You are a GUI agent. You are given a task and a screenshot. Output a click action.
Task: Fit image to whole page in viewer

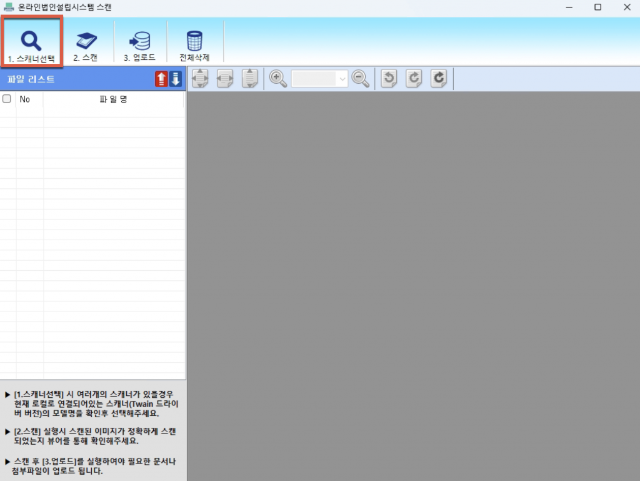tap(200, 78)
